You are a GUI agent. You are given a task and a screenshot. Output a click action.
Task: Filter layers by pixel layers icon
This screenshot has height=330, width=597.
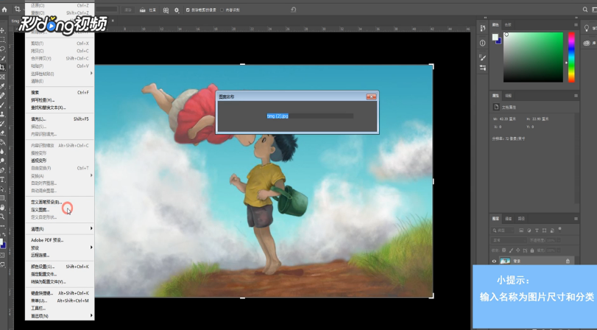(x=521, y=230)
